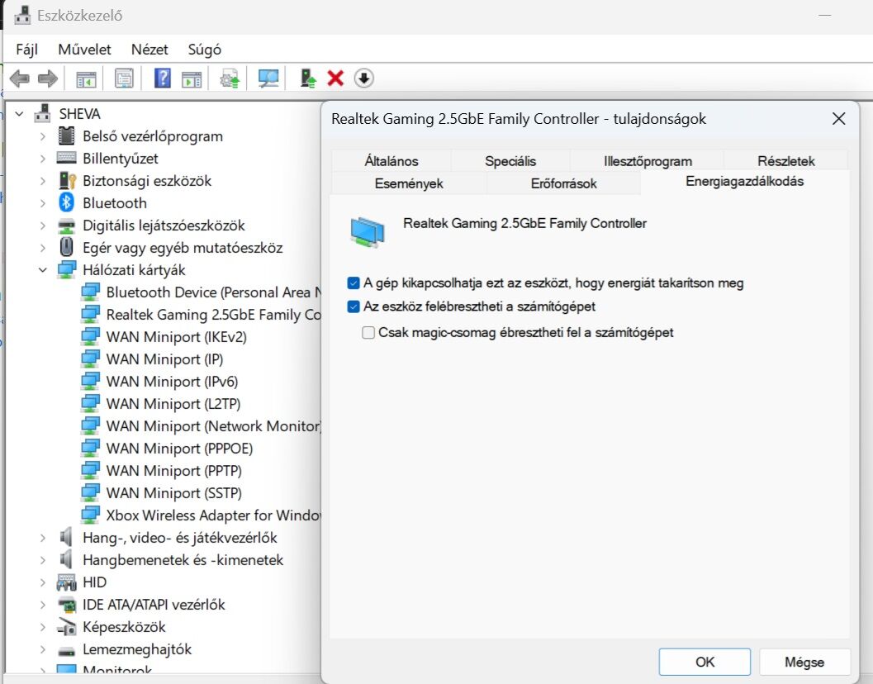Scan for hardware changes monitor icon
This screenshot has width=873, height=684.
click(x=268, y=78)
